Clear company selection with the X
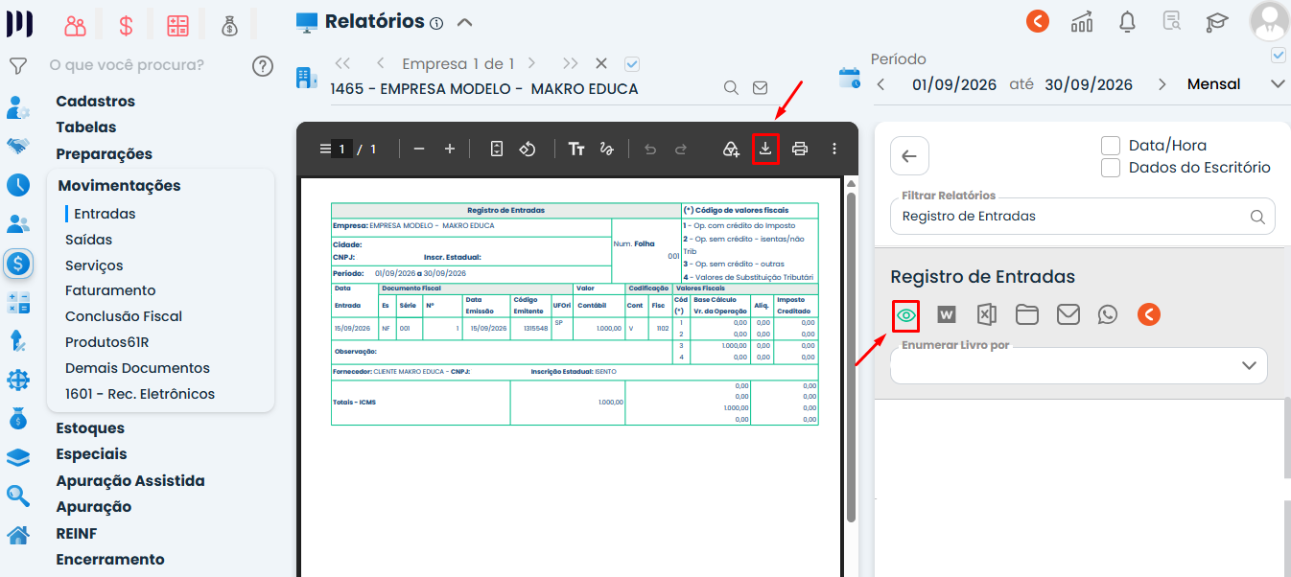This screenshot has width=1291, height=577. (x=601, y=63)
